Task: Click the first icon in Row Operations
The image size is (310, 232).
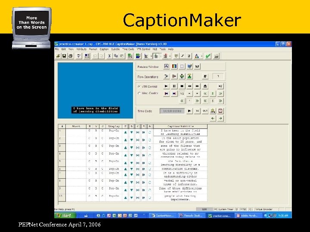Action: (x=167, y=76)
